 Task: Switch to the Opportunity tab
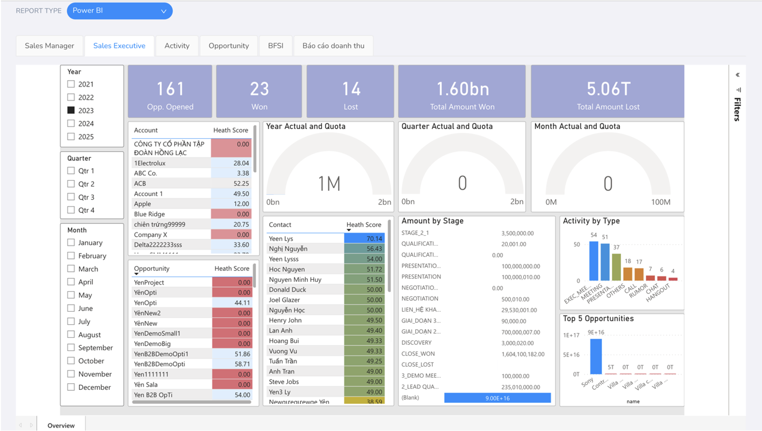click(229, 46)
